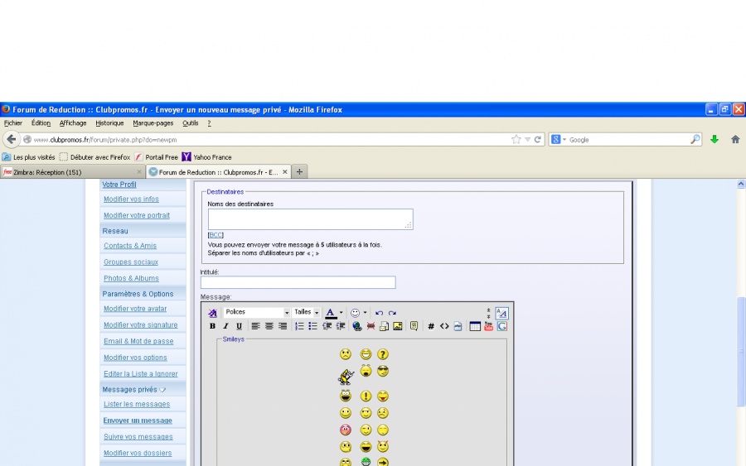Open the Modifier votre signature link
This screenshot has width=746, height=466.
pyautogui.click(x=140, y=325)
